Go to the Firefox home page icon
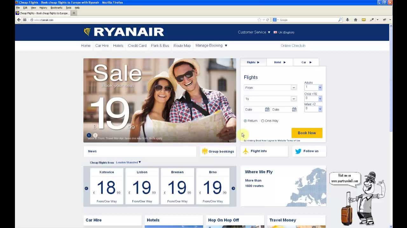This screenshot has height=228, width=407. pyautogui.click(x=355, y=20)
